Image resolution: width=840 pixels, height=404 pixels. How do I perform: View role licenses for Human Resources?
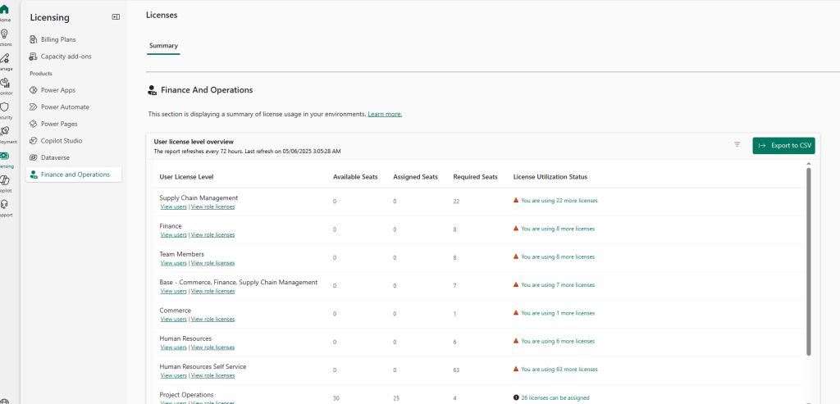tap(212, 347)
